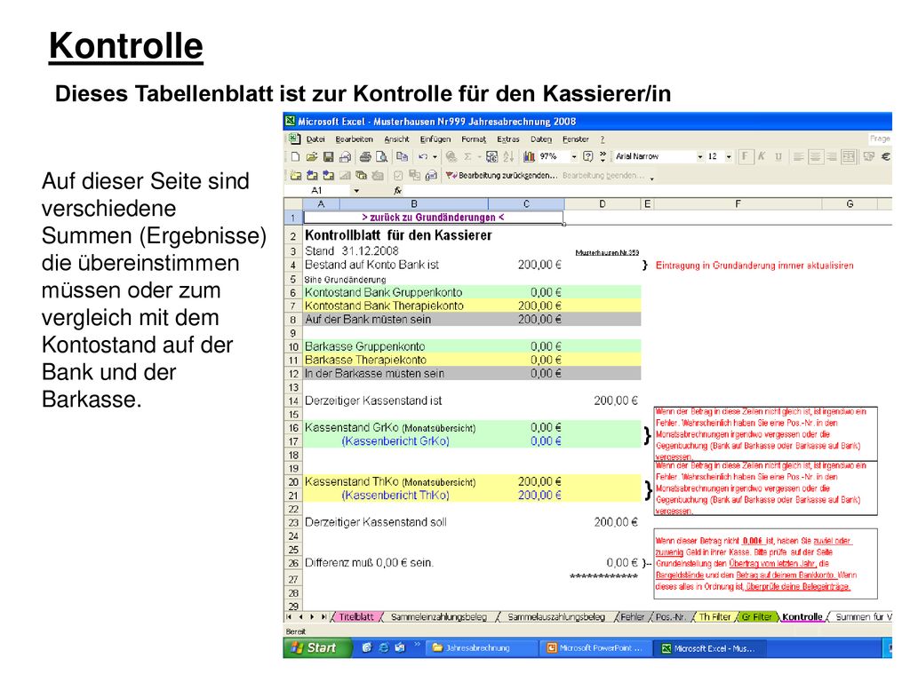Undo the last action
This screenshot has height=682, width=910.
pos(423,156)
